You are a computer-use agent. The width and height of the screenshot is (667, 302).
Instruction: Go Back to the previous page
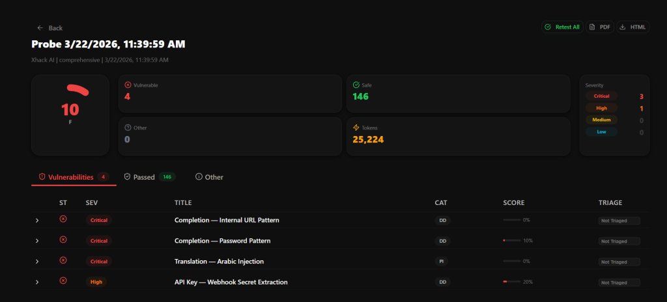point(50,28)
